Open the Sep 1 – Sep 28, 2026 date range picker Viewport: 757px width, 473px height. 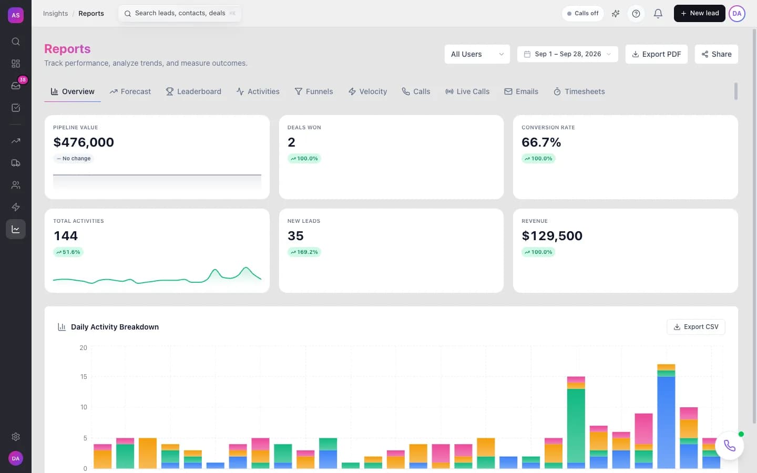click(568, 54)
